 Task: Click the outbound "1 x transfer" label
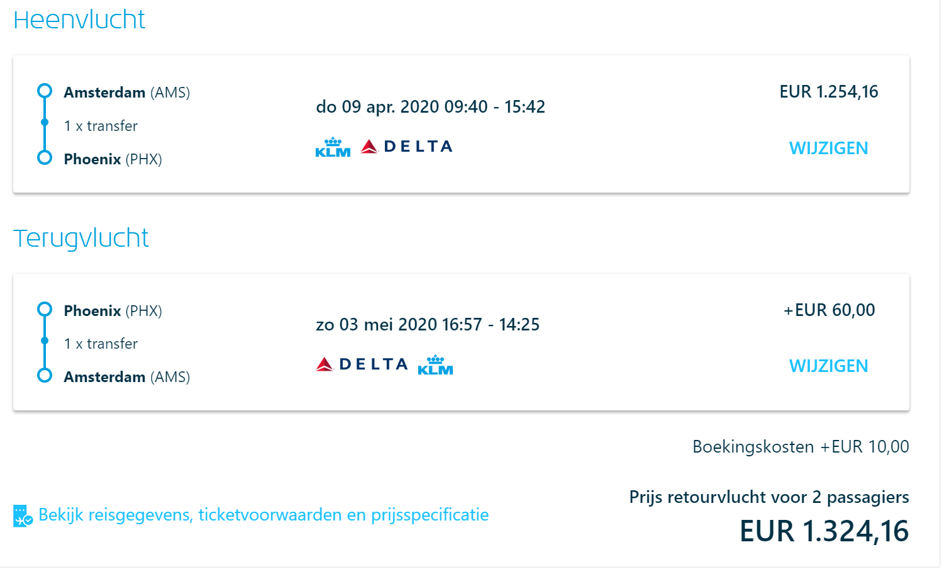(101, 126)
